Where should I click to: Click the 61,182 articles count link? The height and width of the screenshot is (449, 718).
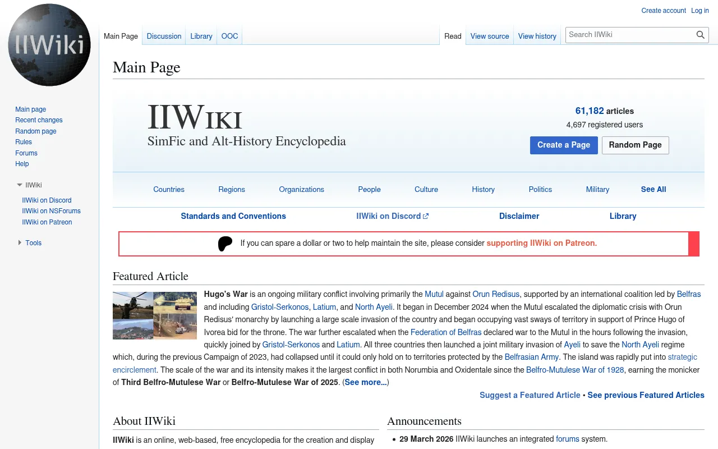point(590,111)
